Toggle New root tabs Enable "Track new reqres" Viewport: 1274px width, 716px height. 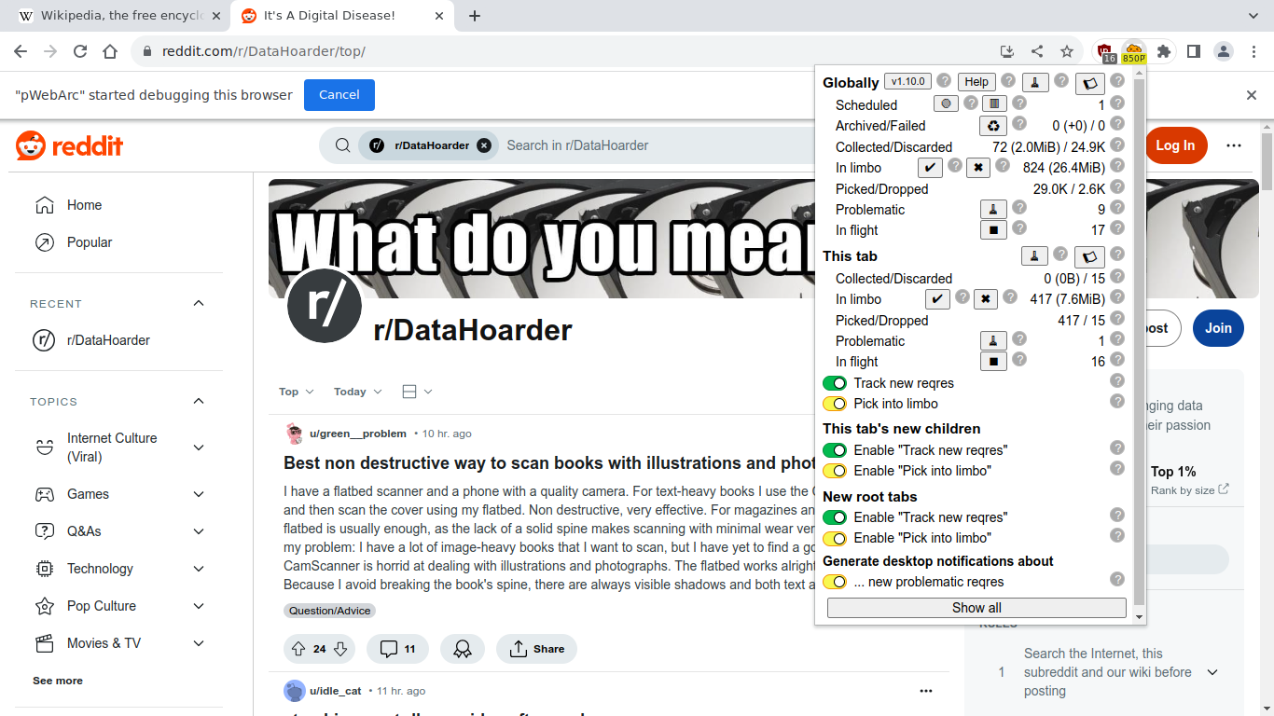click(834, 517)
